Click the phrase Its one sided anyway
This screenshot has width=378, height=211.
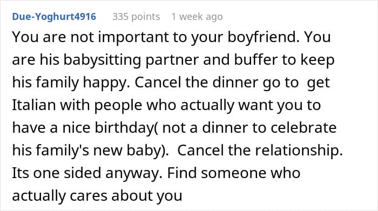[87, 173]
